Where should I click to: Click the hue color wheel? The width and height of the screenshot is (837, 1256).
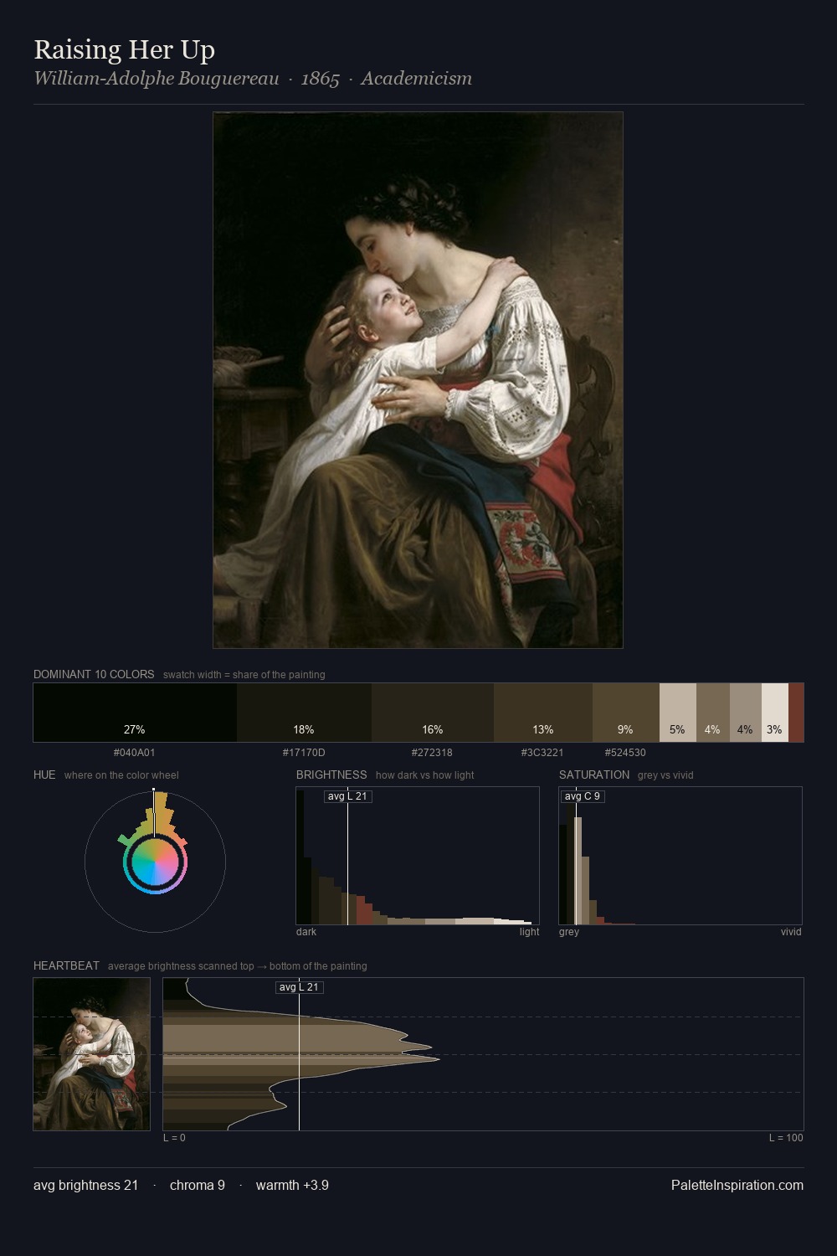pyautogui.click(x=155, y=861)
